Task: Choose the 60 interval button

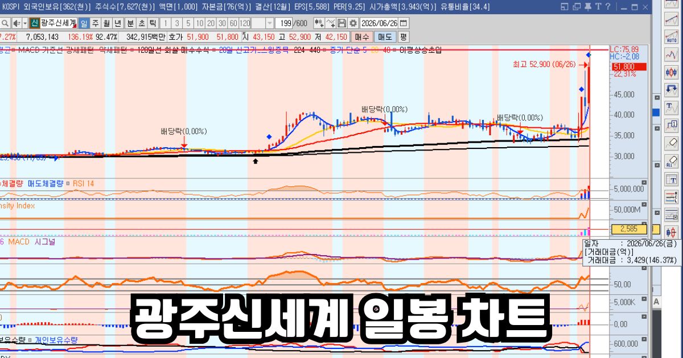Action: coord(233,23)
